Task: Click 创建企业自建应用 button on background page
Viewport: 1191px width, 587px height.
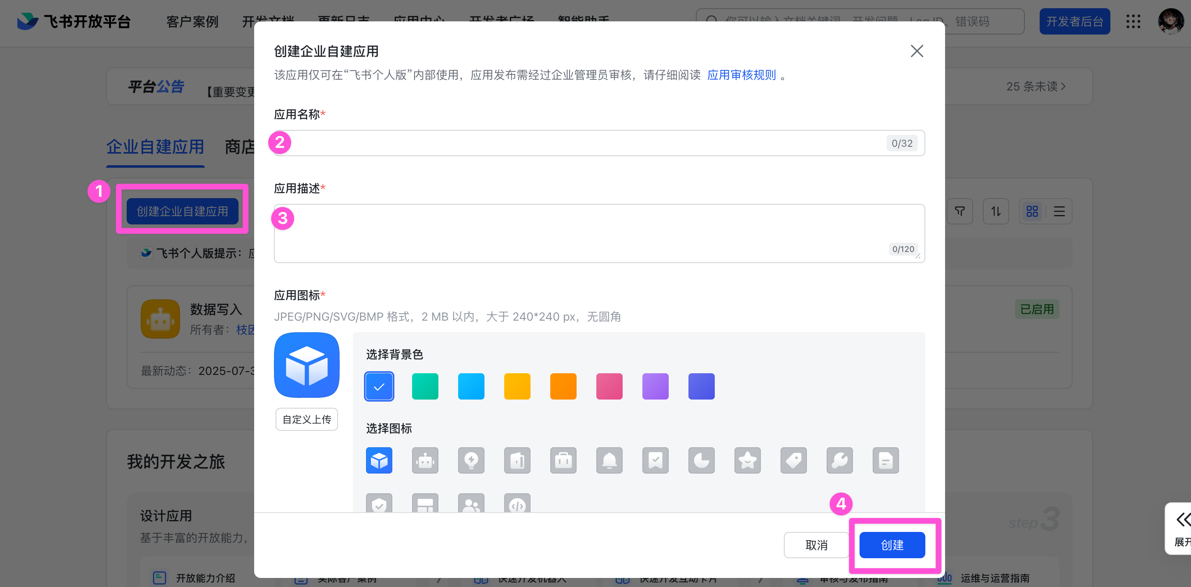Action: pos(183,211)
